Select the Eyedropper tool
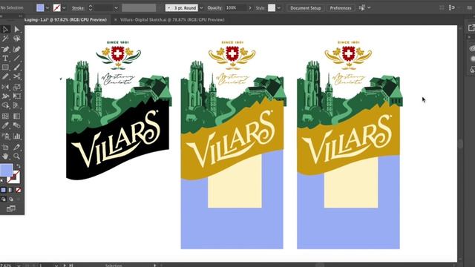Image resolution: width=475 pixels, height=267 pixels. tap(5, 125)
